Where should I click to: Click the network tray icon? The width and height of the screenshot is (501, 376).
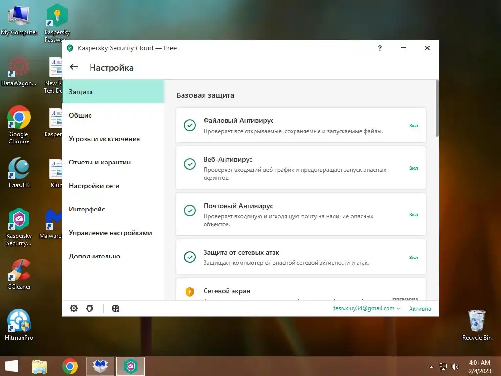coord(443,367)
